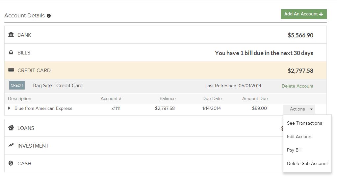Screen dimensions: 337x185
Task: Click the Balance column header
Action: pos(168,98)
